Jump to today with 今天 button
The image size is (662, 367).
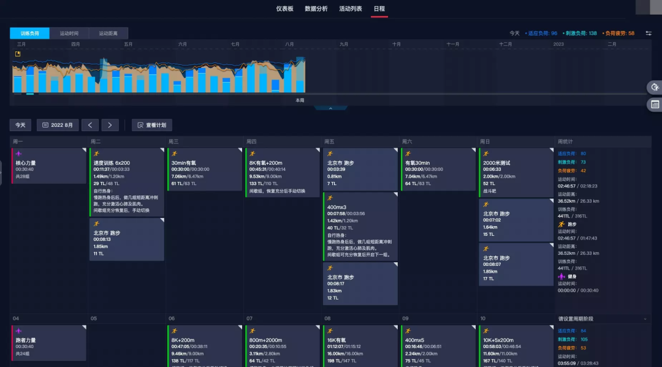coord(20,125)
